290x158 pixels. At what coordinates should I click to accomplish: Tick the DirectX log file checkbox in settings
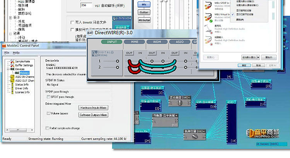73,22
